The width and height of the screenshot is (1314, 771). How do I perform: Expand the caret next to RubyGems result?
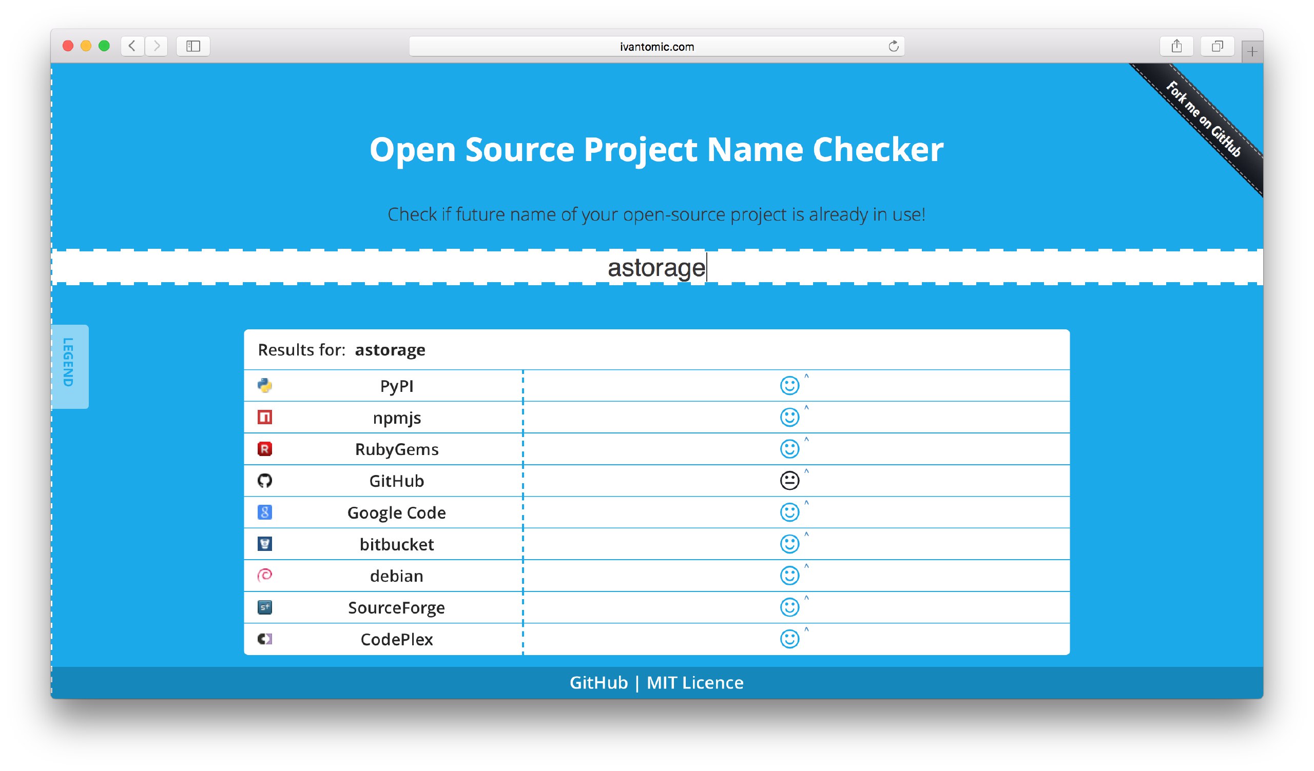pyautogui.click(x=806, y=440)
